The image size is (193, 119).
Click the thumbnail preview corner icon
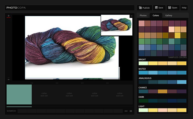131,16
